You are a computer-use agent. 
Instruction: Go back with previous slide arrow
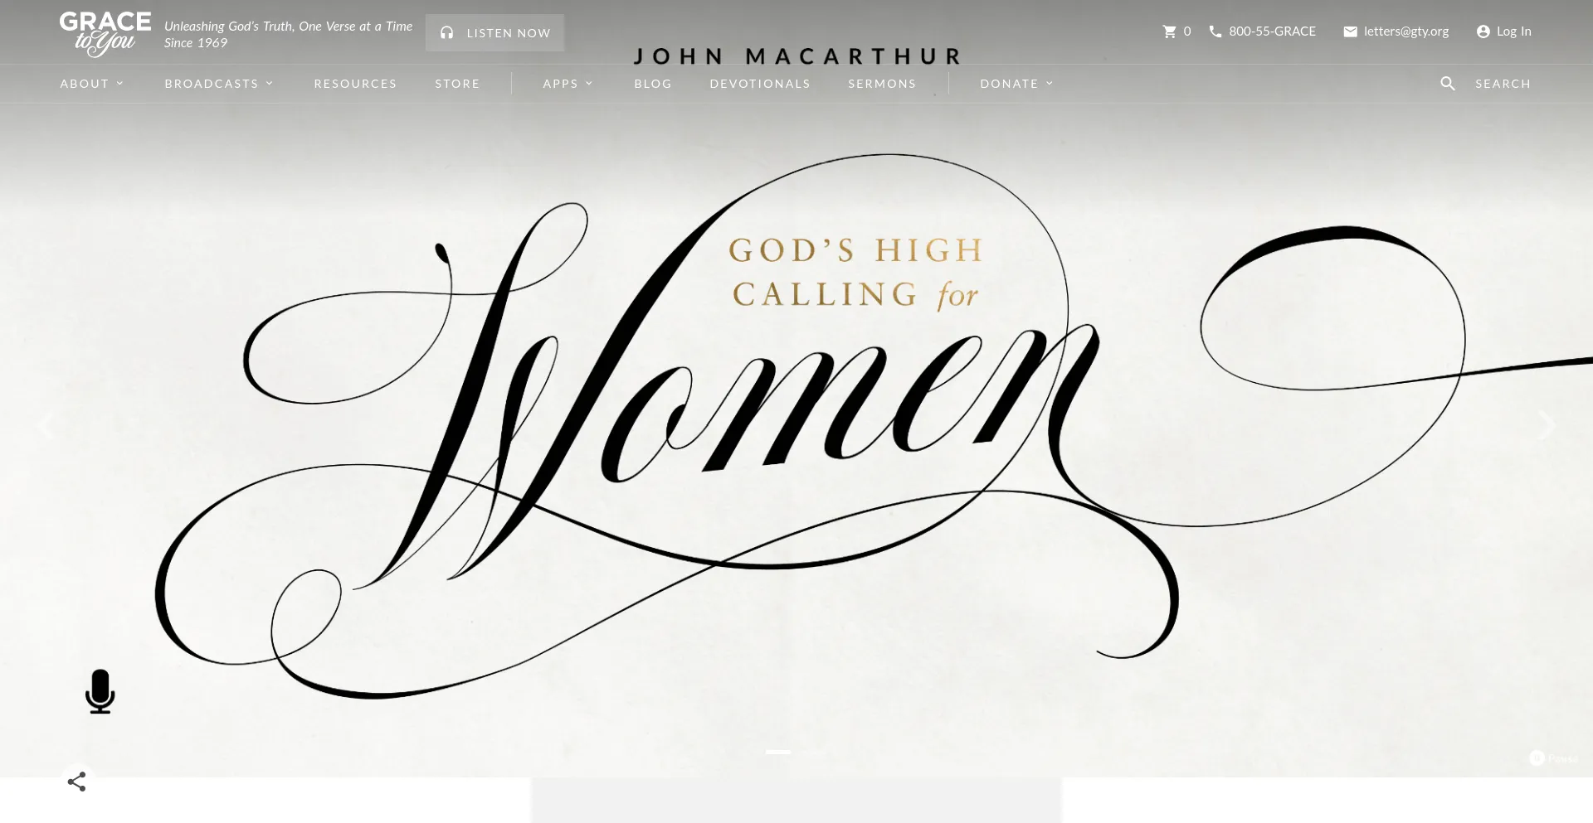[x=46, y=426]
